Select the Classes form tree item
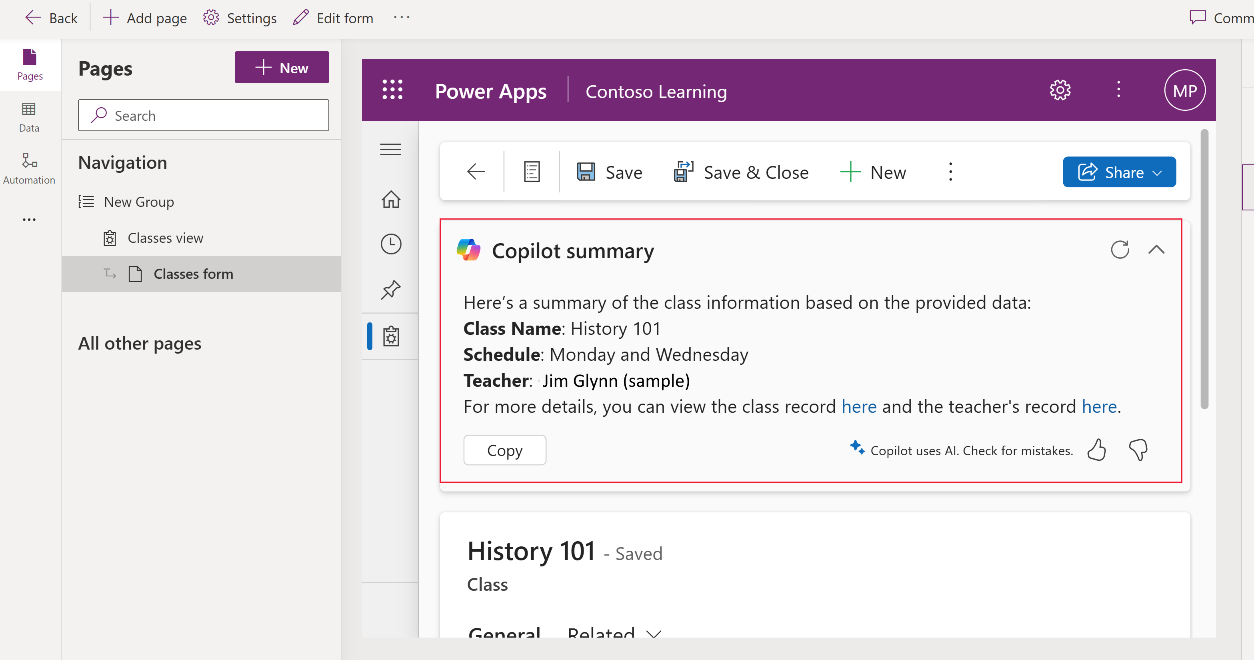Image resolution: width=1254 pixels, height=660 pixels. click(x=194, y=273)
